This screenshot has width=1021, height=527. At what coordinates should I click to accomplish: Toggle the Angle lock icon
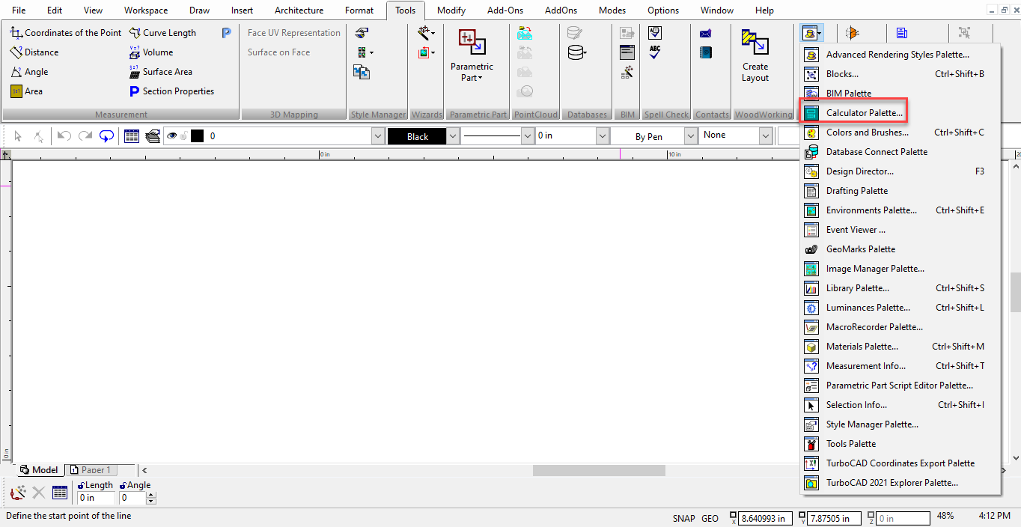point(124,485)
